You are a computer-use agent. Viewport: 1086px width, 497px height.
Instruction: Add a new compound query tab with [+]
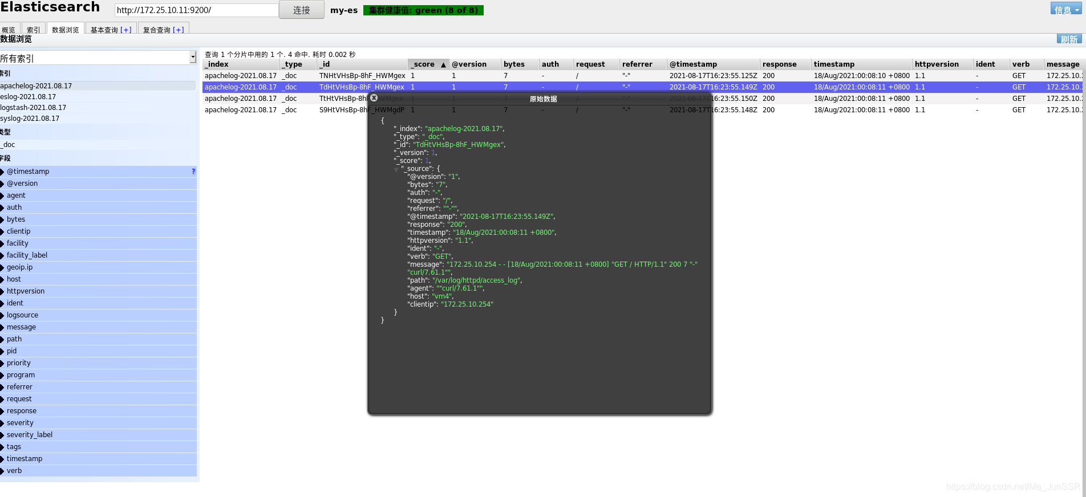(179, 30)
